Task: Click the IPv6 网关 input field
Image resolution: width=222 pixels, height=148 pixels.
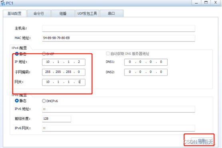Action: click(x=118, y=128)
